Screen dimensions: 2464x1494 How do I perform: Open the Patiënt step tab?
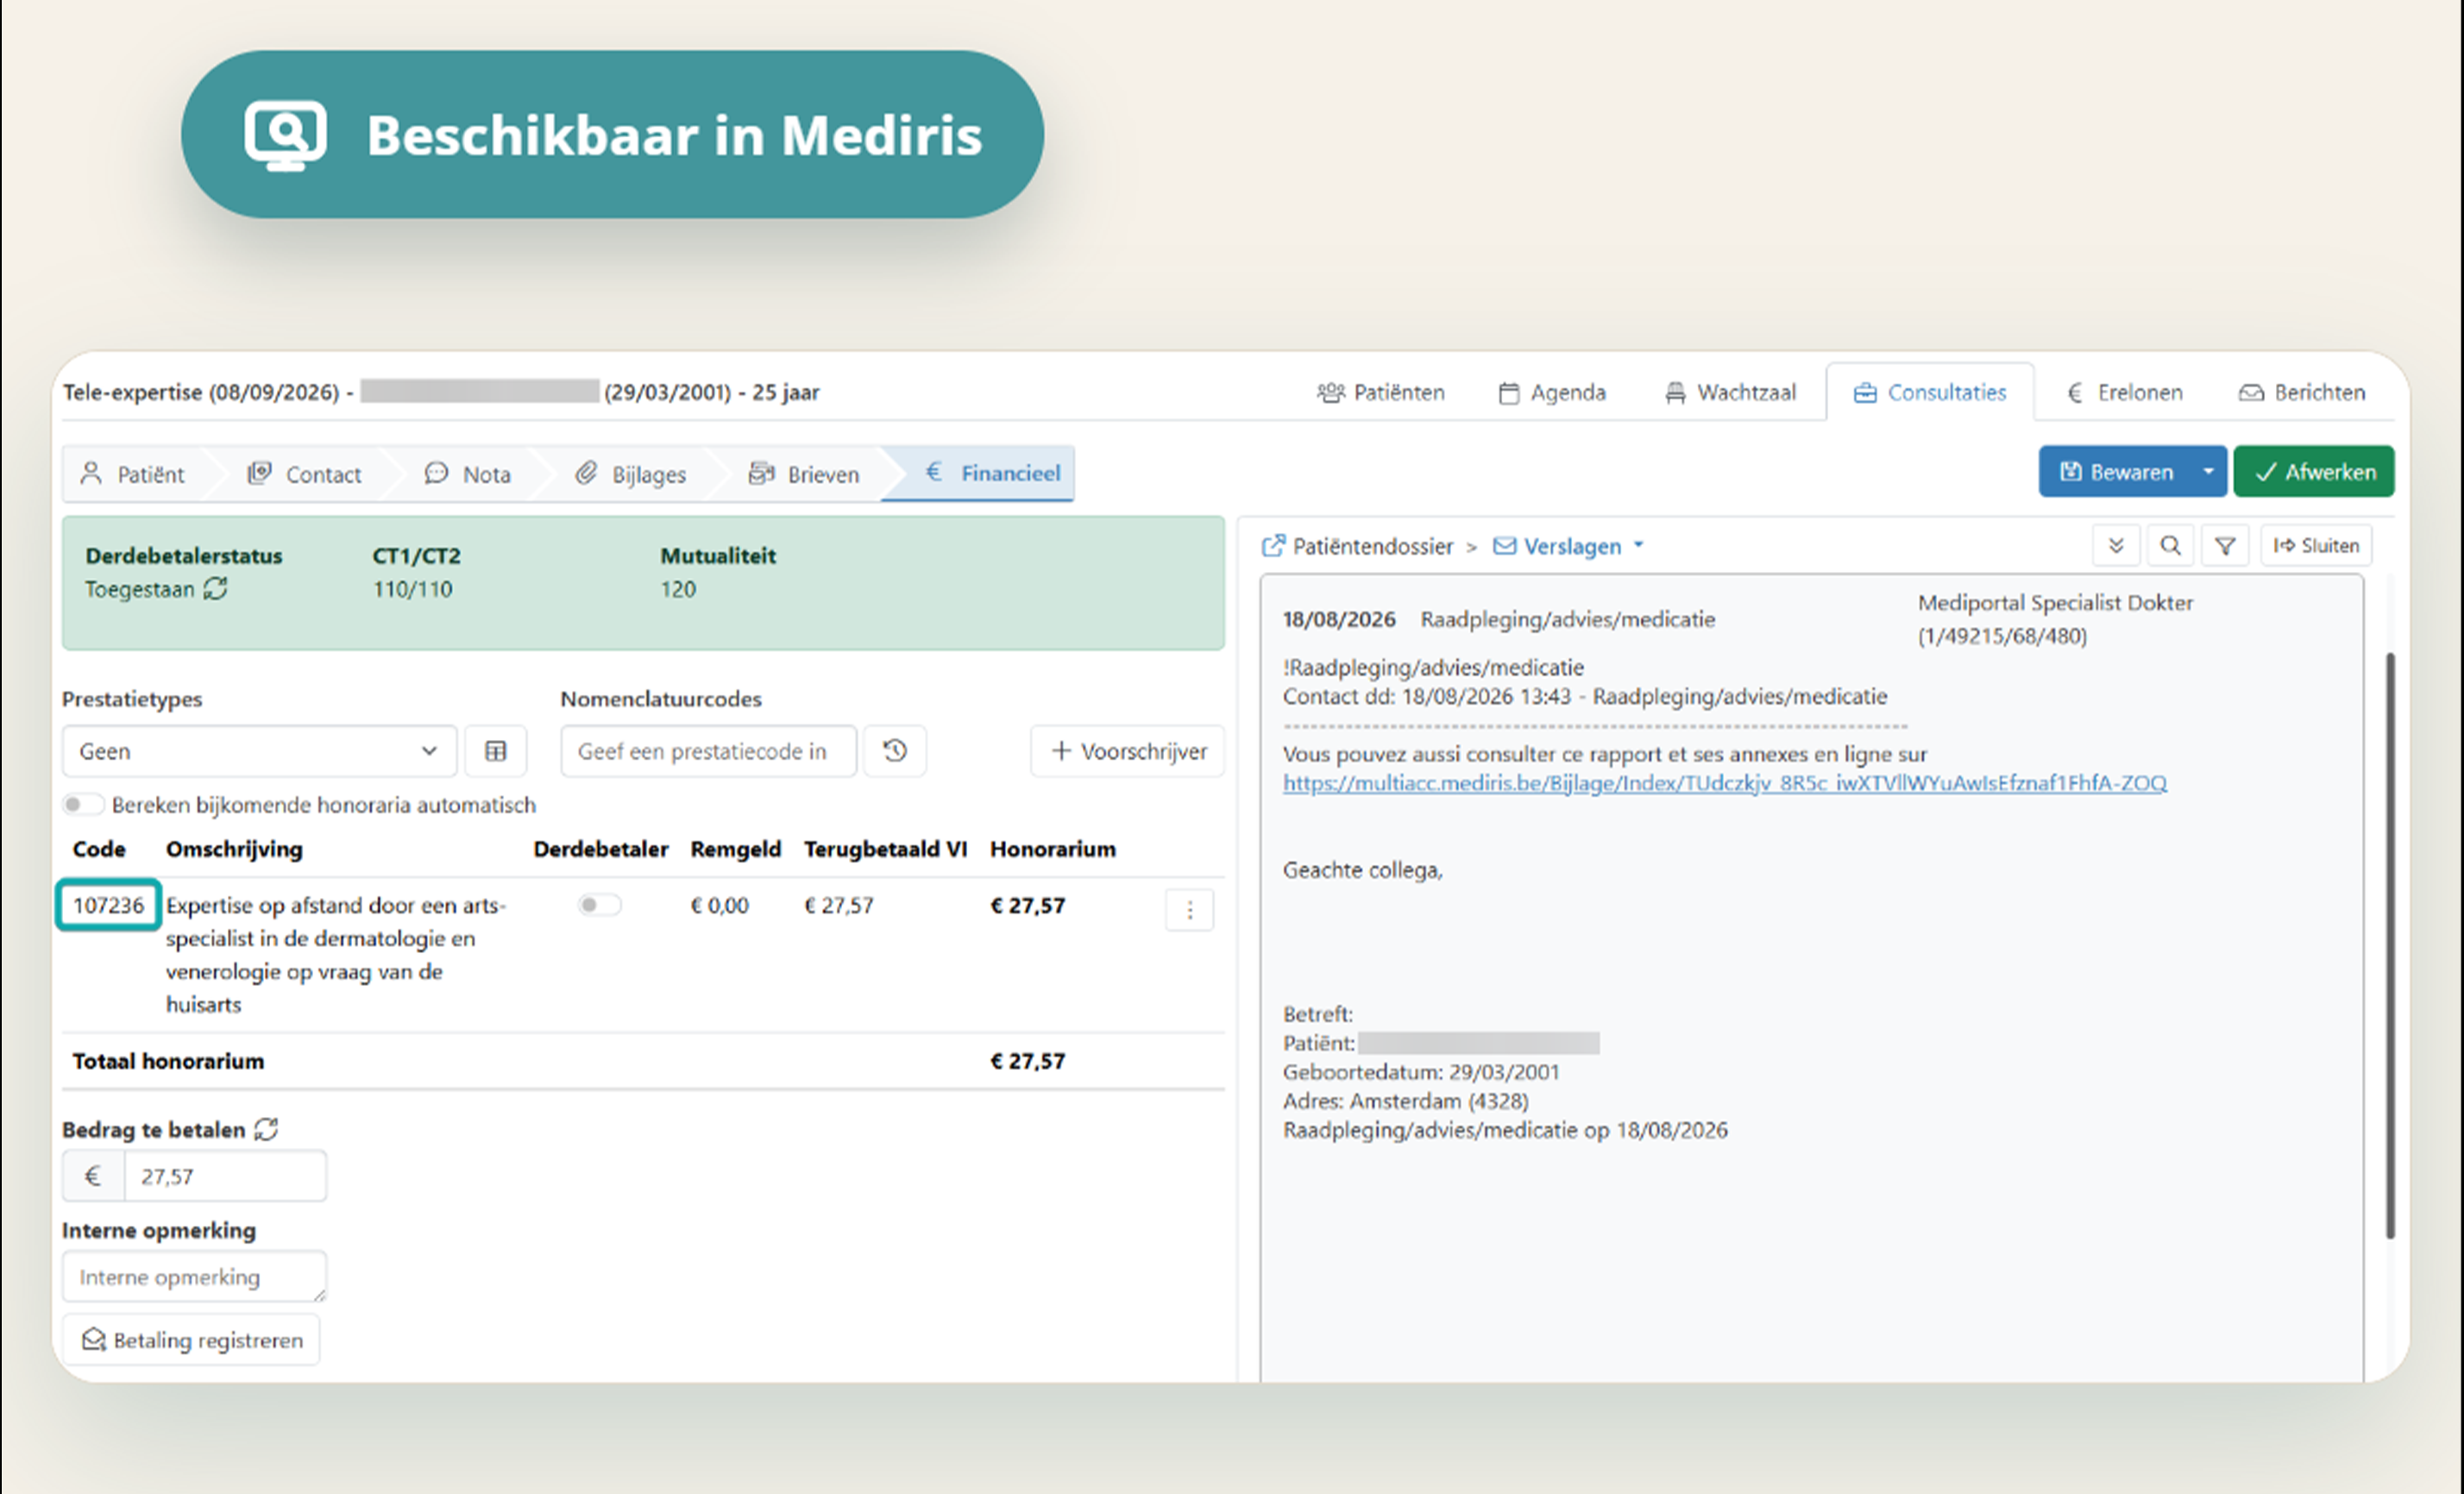(x=134, y=473)
